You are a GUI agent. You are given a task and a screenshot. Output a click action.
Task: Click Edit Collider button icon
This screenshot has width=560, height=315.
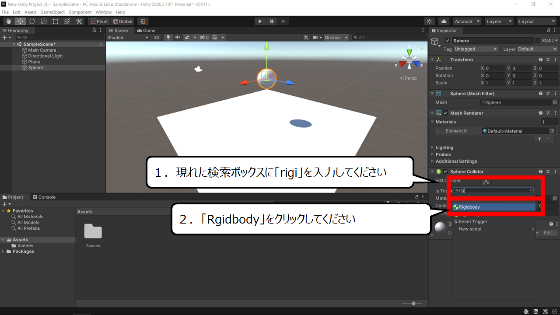point(486,182)
